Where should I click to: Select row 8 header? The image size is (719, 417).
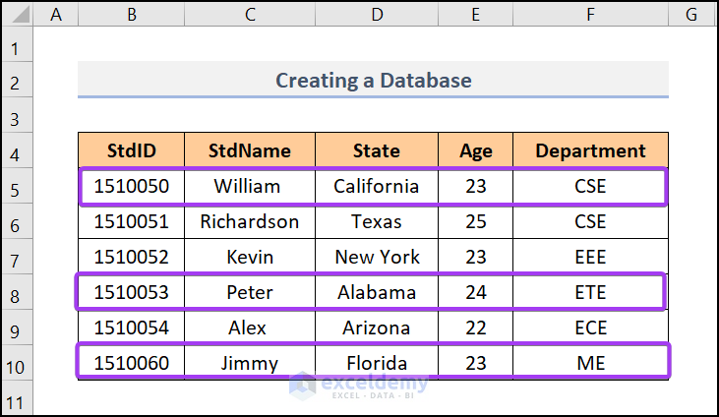(x=17, y=292)
